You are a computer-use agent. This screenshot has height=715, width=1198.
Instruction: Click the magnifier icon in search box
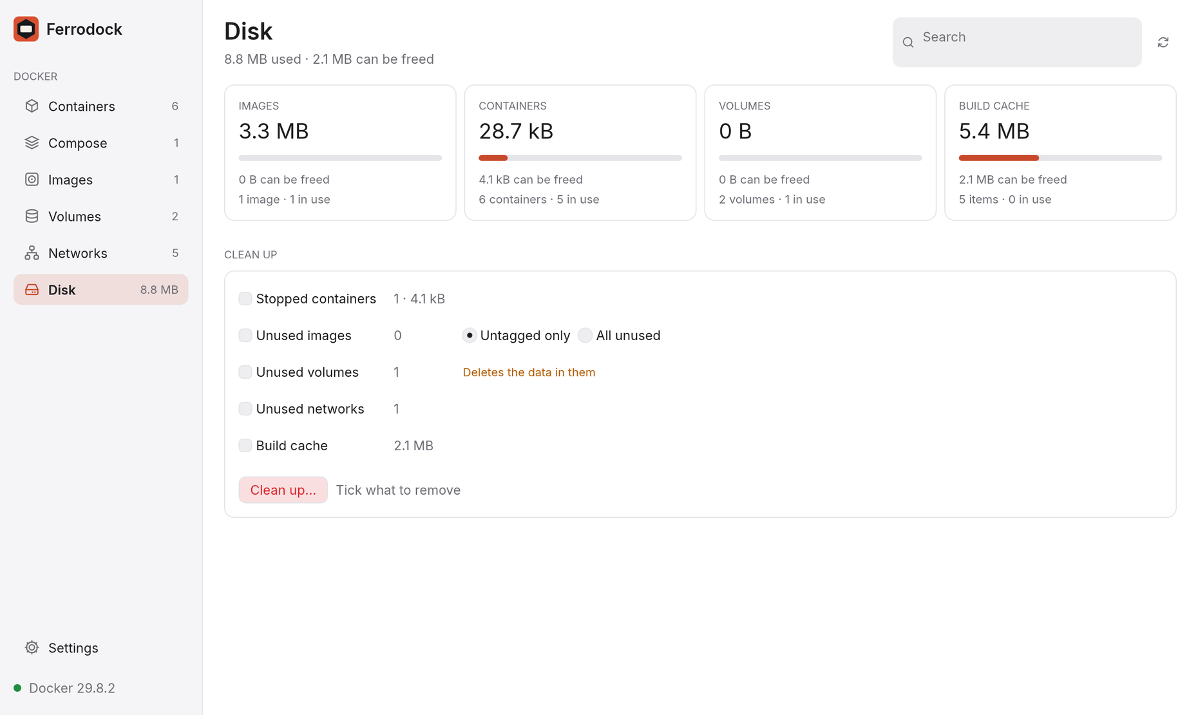(908, 43)
